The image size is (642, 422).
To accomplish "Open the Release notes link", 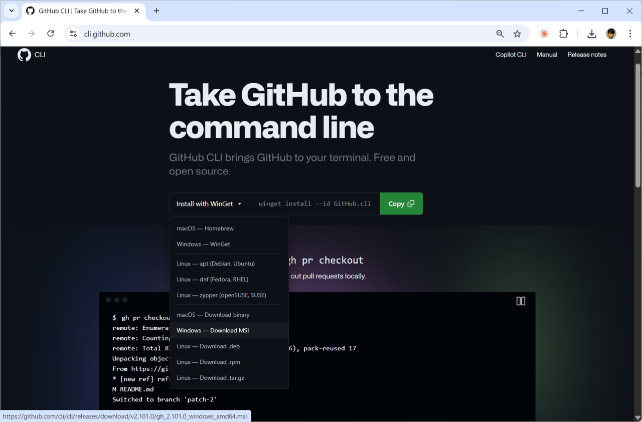I will (x=587, y=55).
